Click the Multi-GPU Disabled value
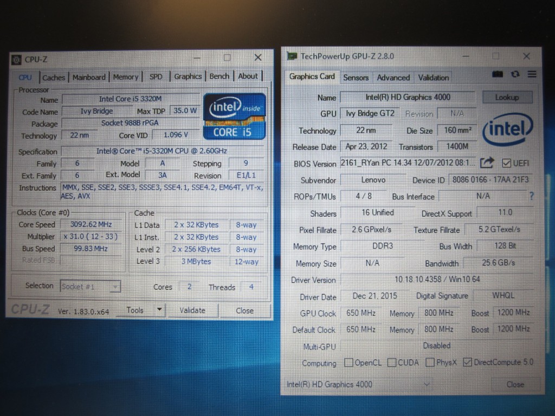The height and width of the screenshot is (416, 555). 437,345
